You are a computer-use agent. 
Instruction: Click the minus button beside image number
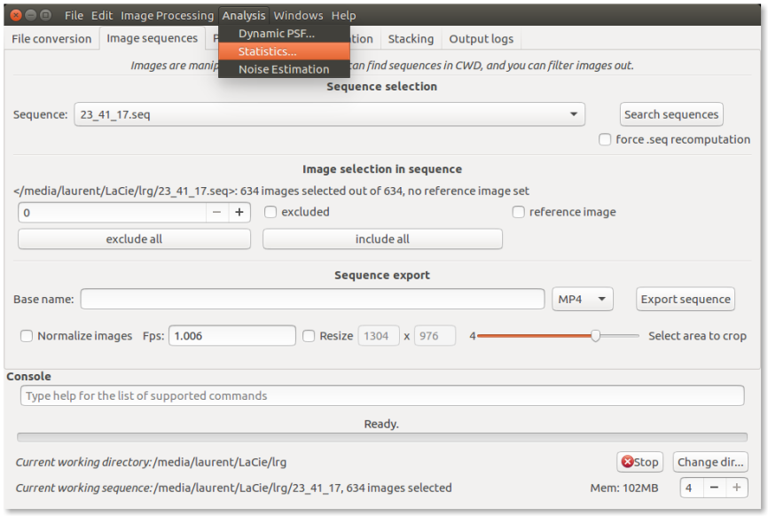tap(217, 213)
